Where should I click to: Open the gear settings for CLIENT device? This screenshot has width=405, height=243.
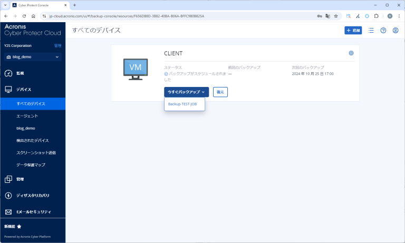[x=351, y=53]
